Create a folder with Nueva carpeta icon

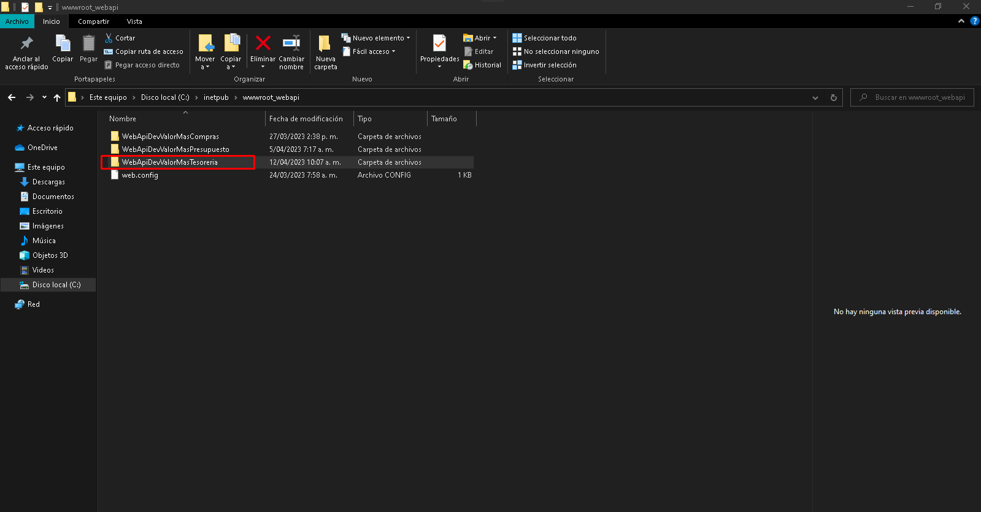point(325,44)
